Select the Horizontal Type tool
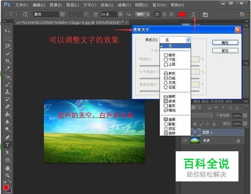Viewport: 251px width, 194px height. pyautogui.click(x=8, y=145)
